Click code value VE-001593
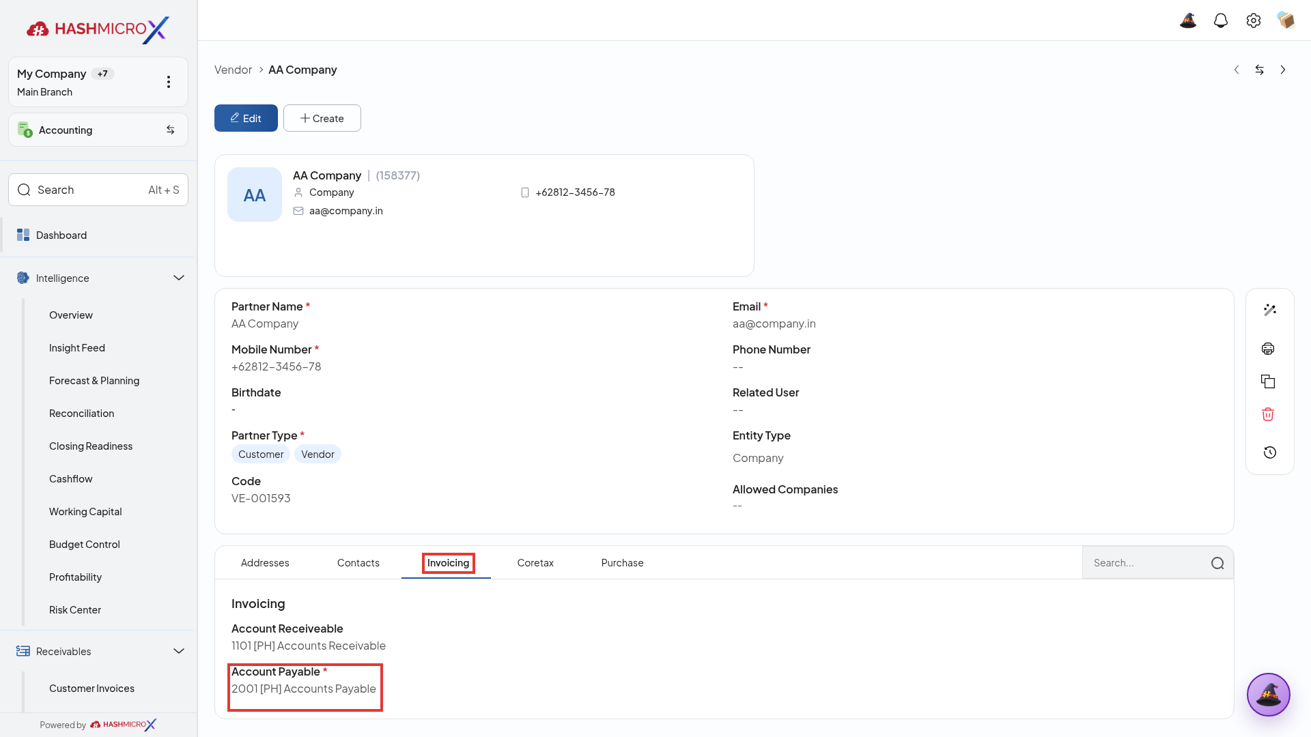Viewport: 1311px width, 737px height. click(x=261, y=498)
